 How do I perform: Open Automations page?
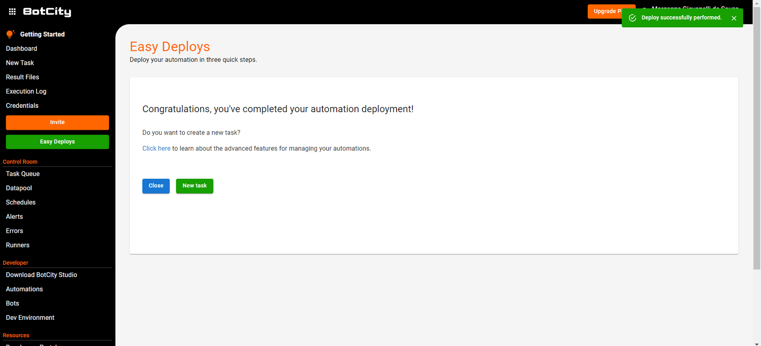tap(24, 289)
